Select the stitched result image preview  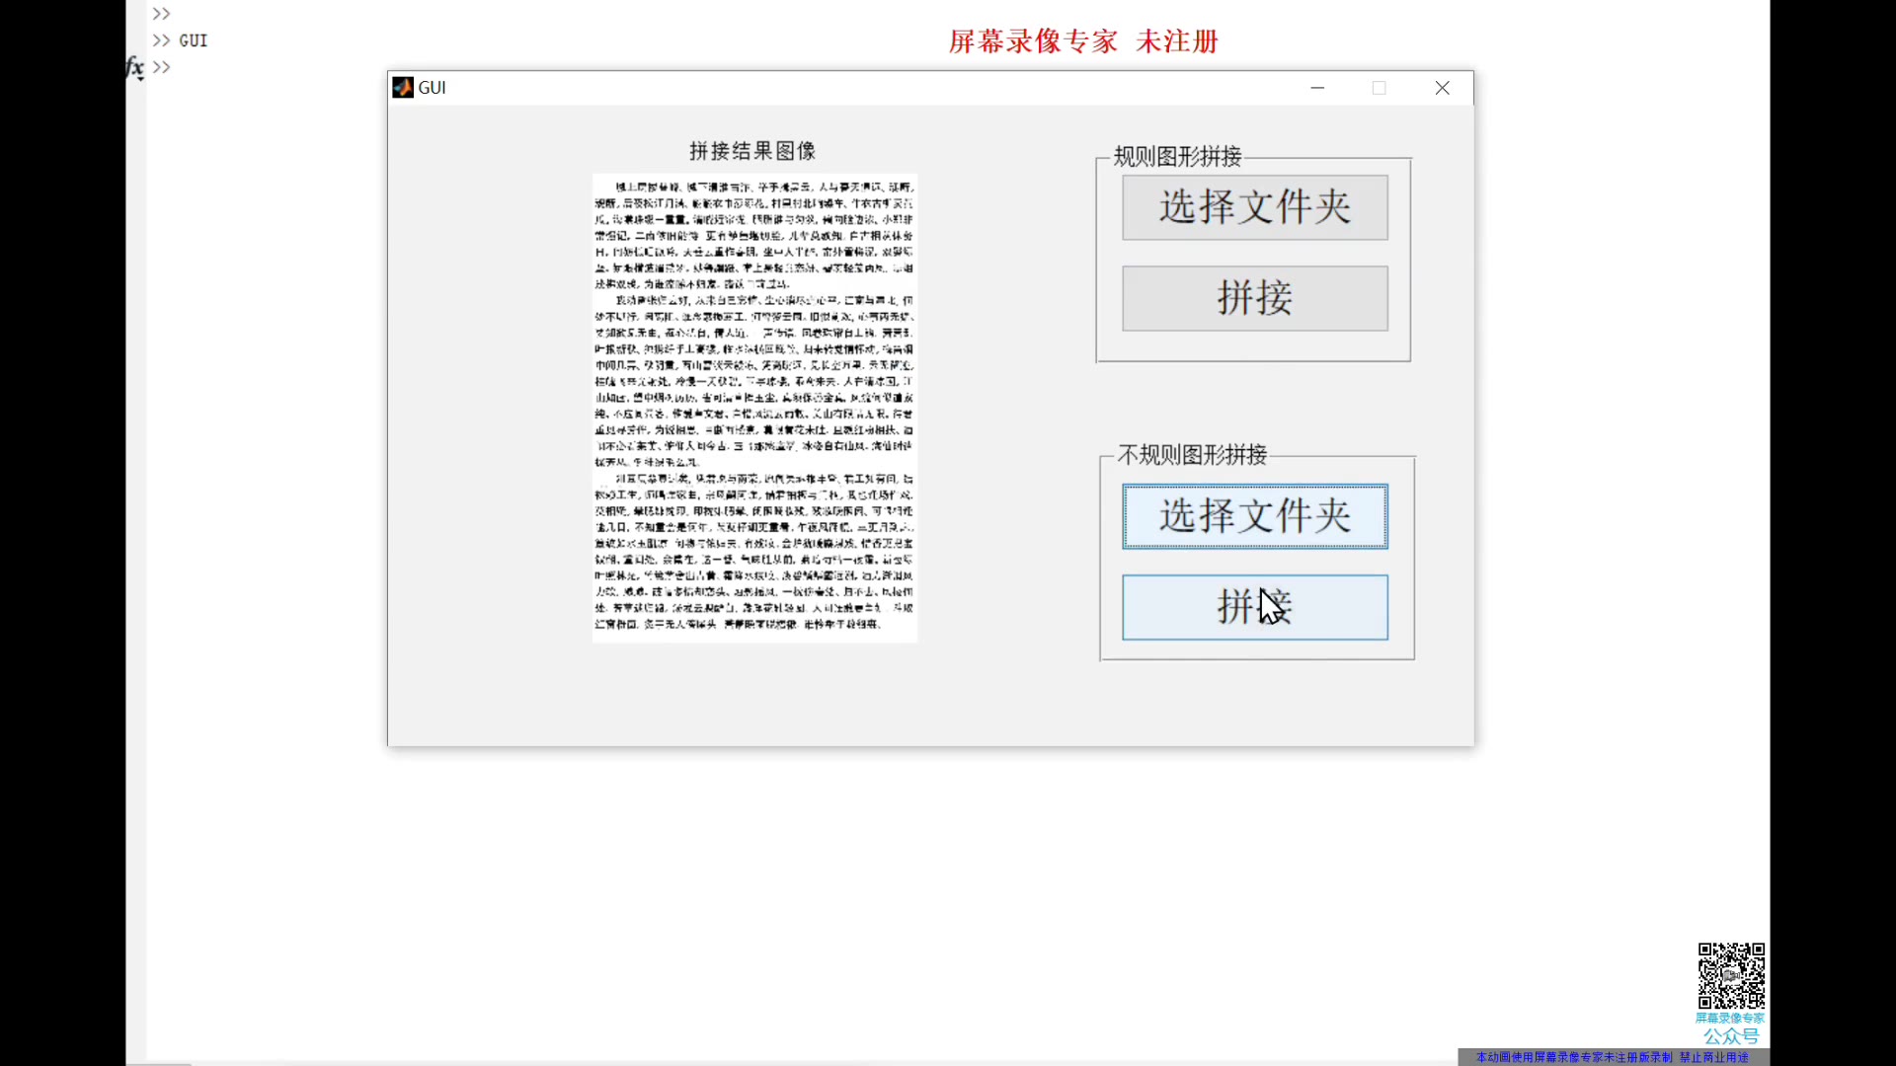(753, 408)
